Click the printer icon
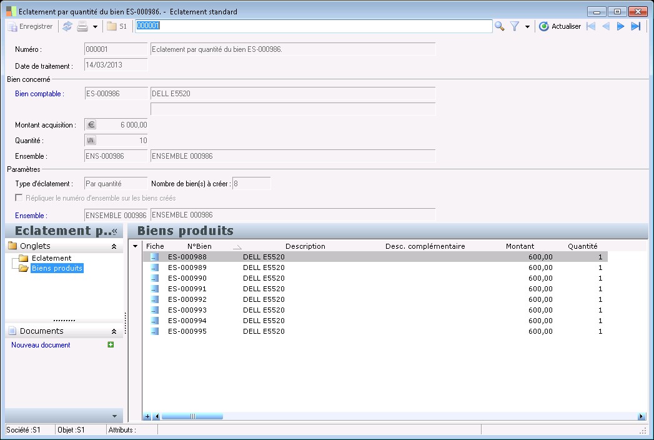 (x=82, y=26)
